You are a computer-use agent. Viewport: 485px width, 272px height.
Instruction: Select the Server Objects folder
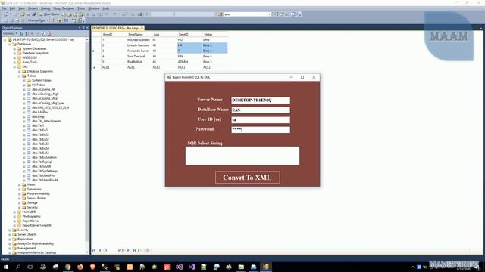pos(27,234)
